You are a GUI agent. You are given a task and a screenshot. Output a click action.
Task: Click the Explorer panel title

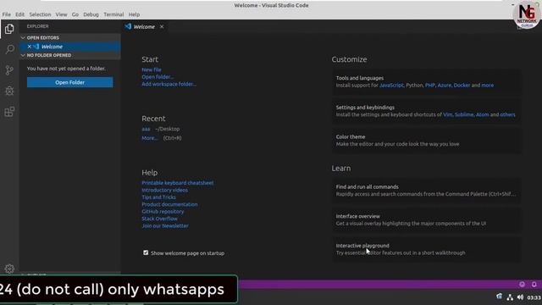coord(37,26)
